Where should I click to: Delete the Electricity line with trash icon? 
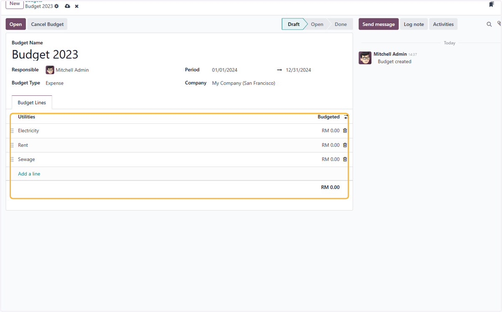(345, 130)
